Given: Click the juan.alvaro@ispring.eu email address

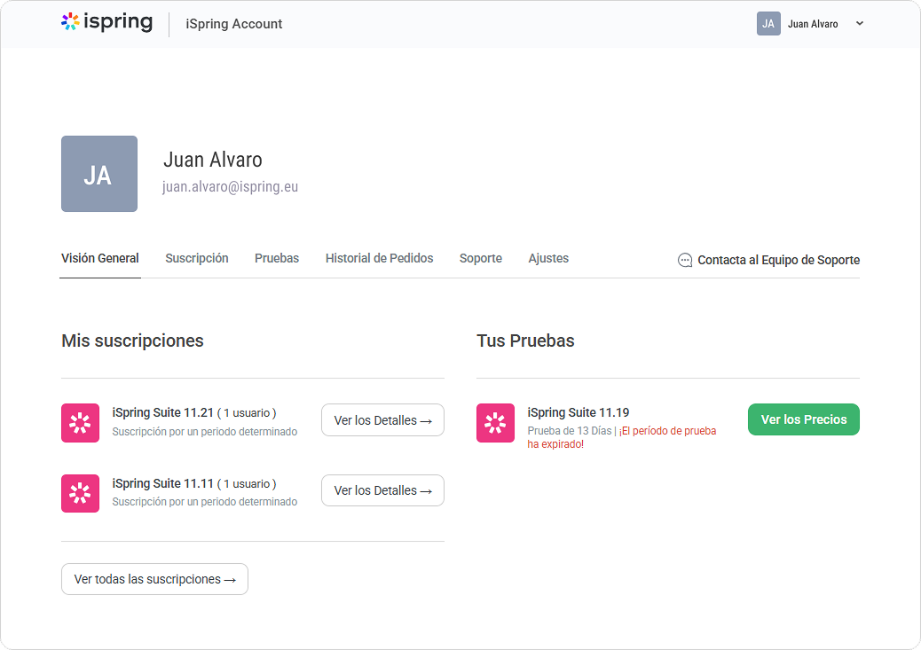Looking at the screenshot, I should pyautogui.click(x=231, y=187).
